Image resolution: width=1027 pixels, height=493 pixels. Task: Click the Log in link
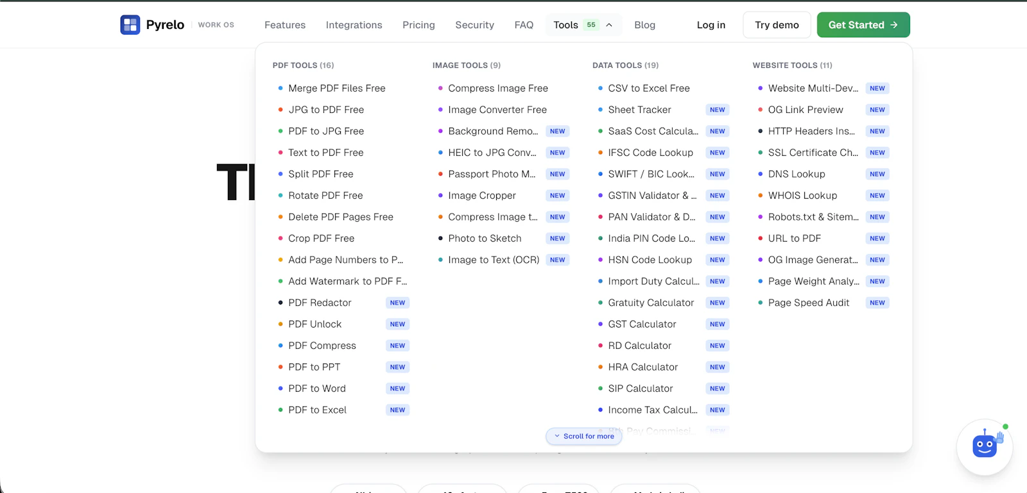pos(711,25)
